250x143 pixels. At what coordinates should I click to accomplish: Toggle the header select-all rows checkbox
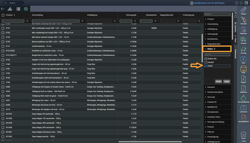tap(3, 15)
